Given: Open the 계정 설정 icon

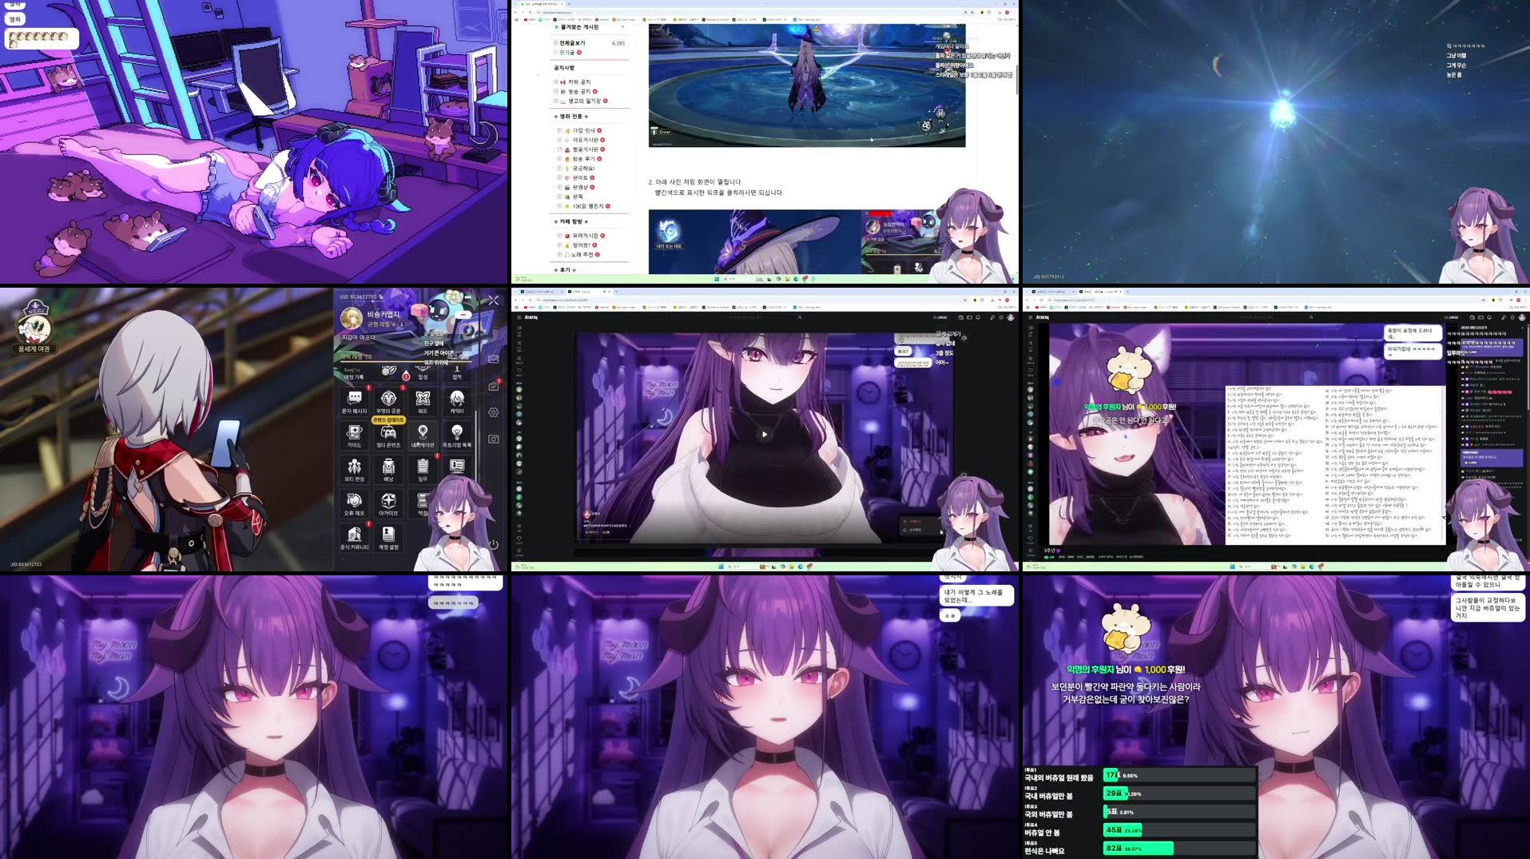Looking at the screenshot, I should 388,538.
